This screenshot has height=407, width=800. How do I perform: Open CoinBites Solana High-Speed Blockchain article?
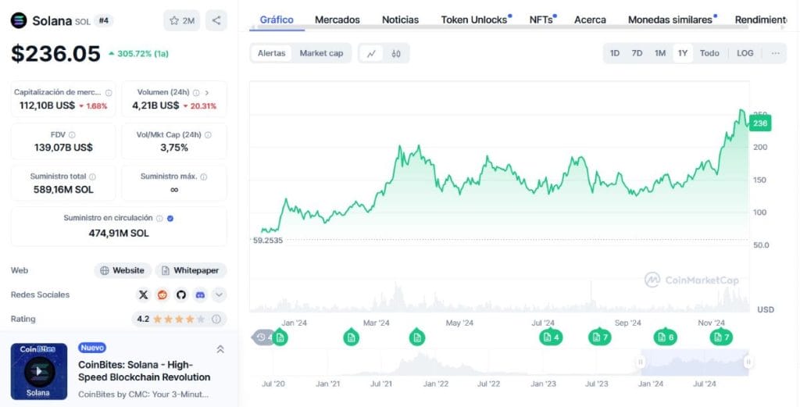pos(145,371)
